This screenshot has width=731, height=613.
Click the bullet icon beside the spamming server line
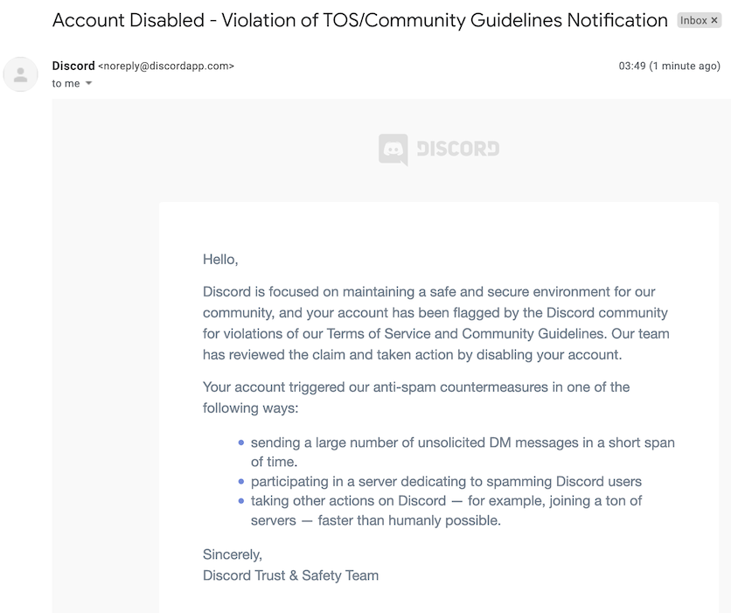pos(241,481)
